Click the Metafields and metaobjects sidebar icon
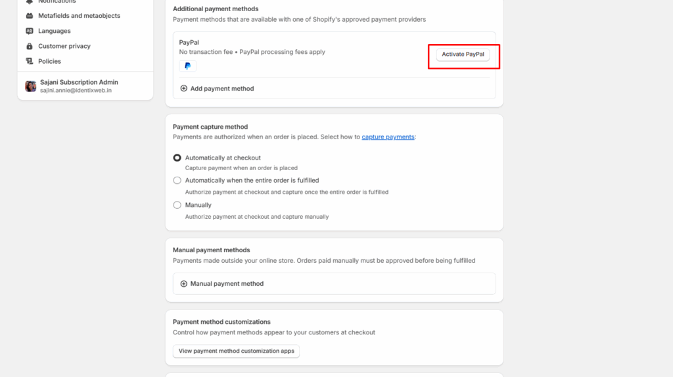The image size is (673, 377). (x=30, y=16)
